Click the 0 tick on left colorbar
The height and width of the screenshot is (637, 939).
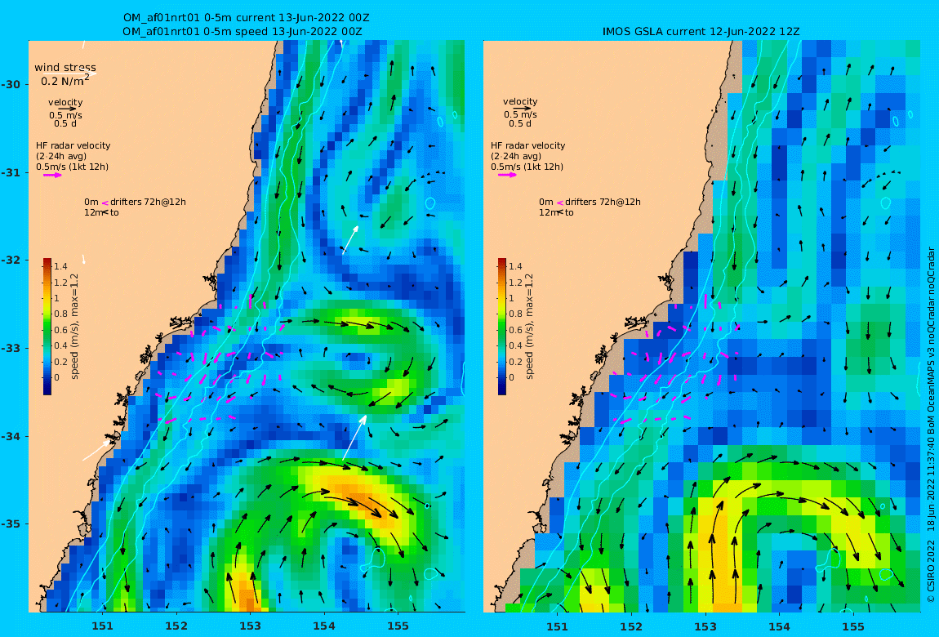(x=57, y=377)
